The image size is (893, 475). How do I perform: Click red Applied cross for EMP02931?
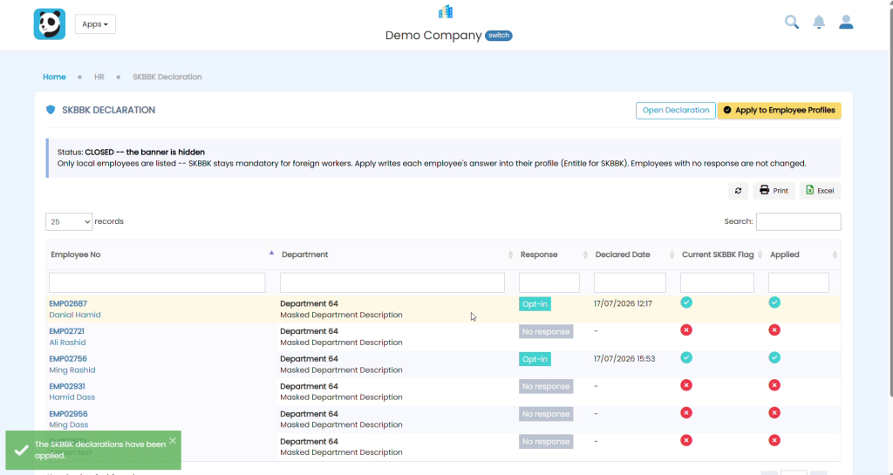pos(774,385)
